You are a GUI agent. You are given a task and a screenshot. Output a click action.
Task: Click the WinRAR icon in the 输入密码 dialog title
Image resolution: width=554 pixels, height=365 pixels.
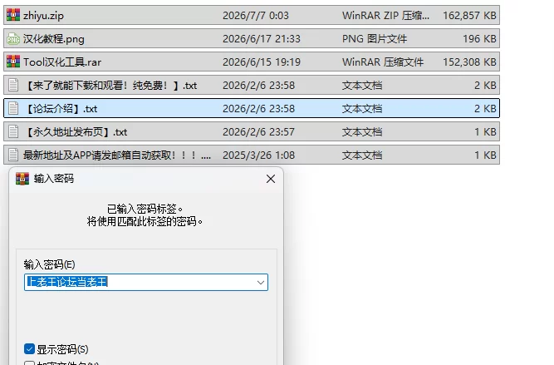tap(22, 179)
